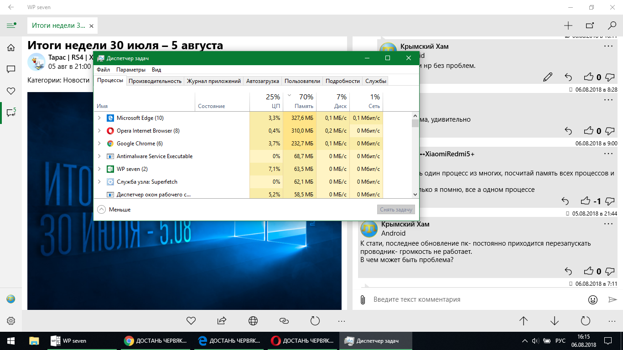Screen dimensions: 623x350
Task: Upvote the XiaomiRedmi5+ comment
Action: (586, 201)
